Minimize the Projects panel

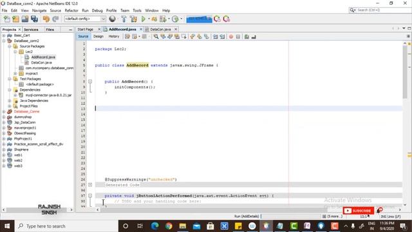pos(70,30)
